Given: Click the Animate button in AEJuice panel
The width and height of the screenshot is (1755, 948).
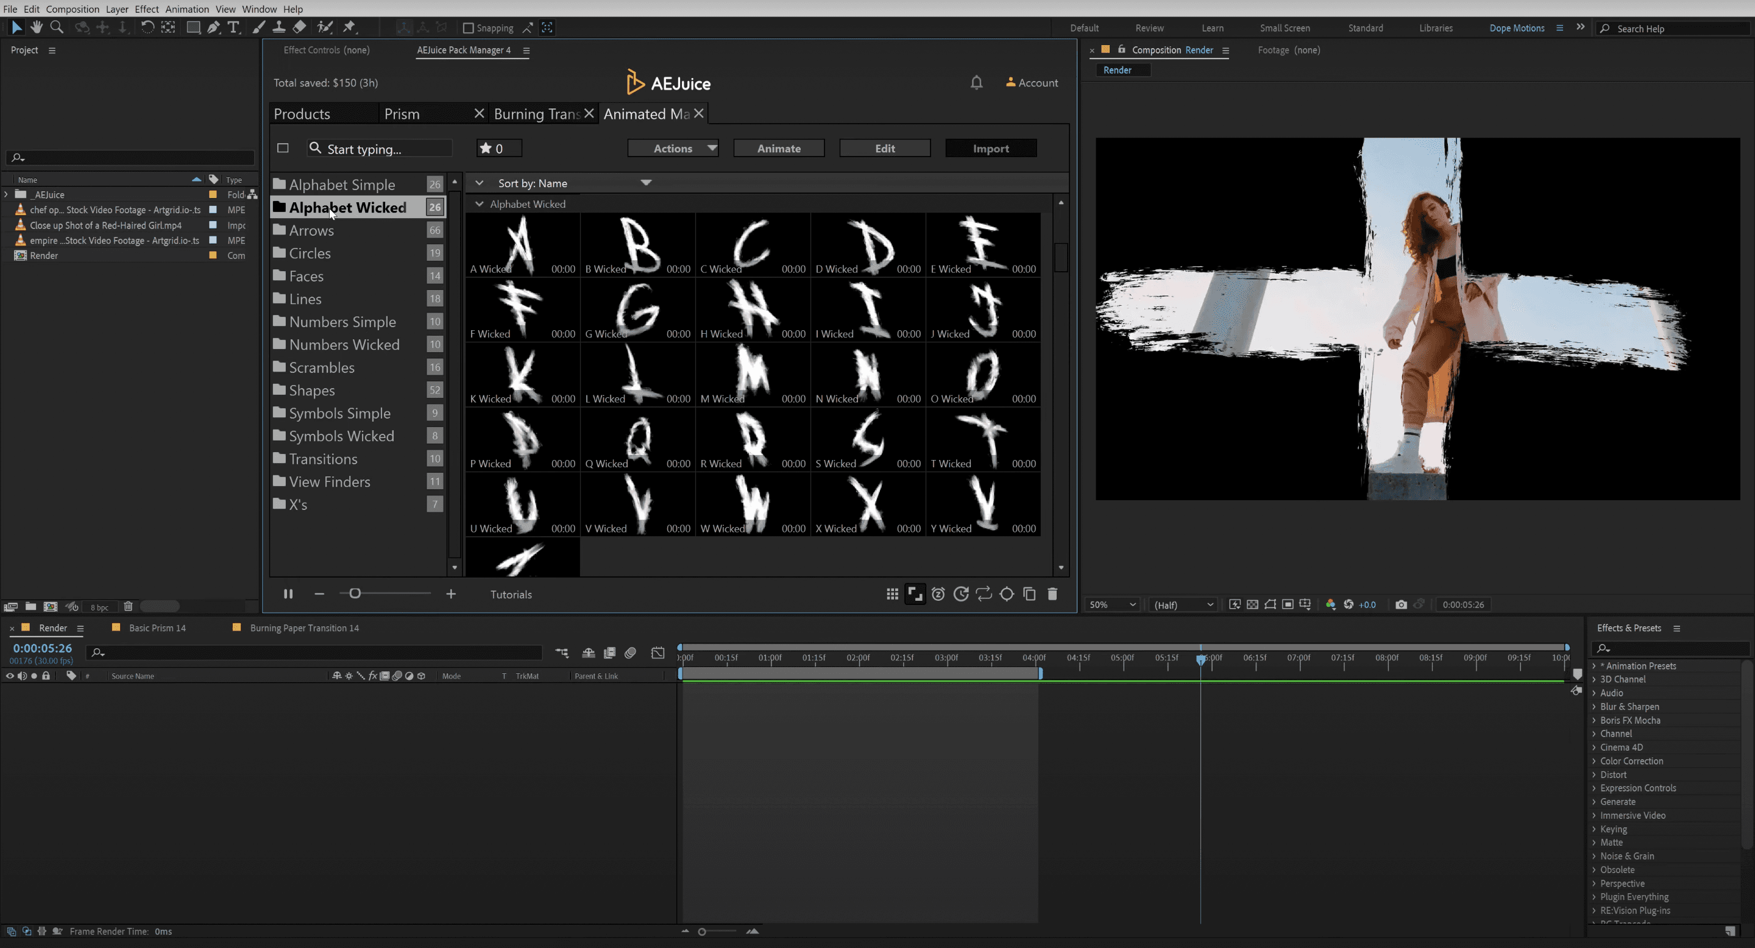Looking at the screenshot, I should [779, 148].
